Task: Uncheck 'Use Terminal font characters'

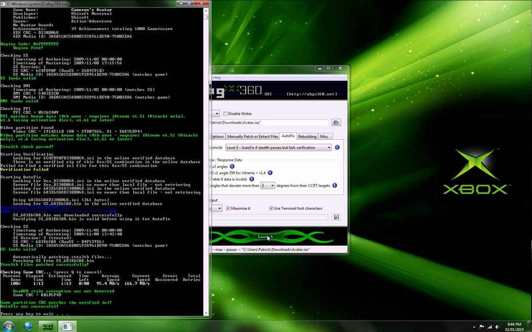Action: 271,208
